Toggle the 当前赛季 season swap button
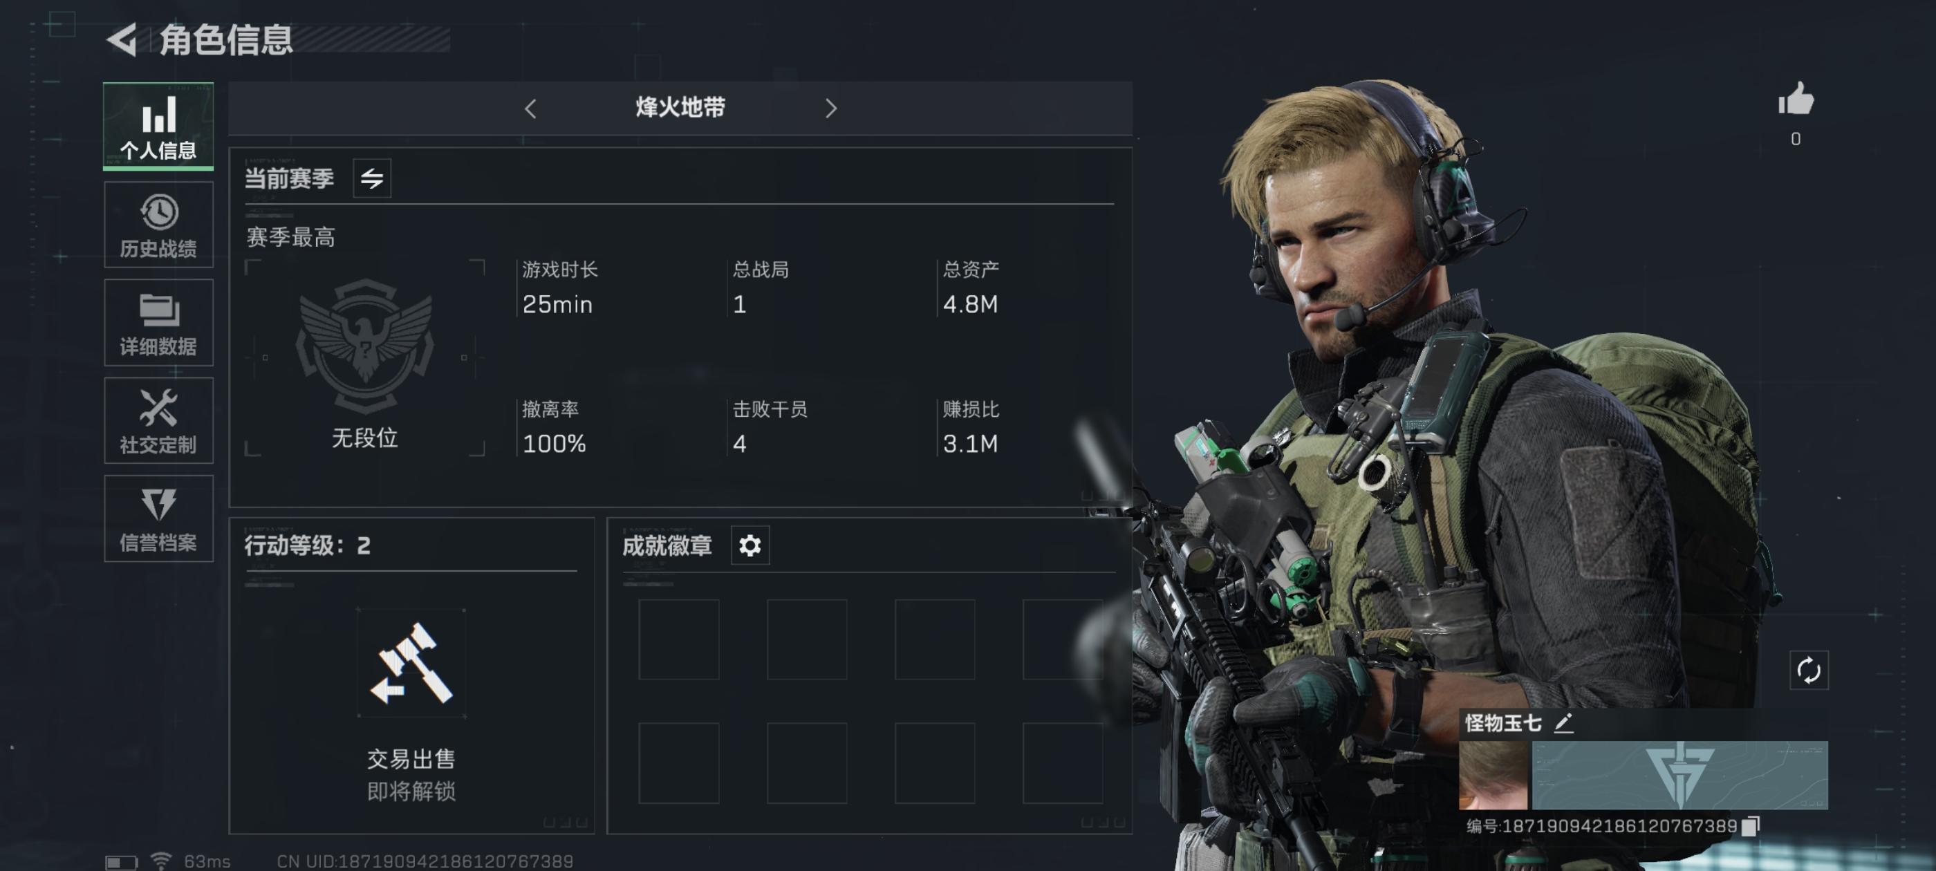1936x871 pixels. click(x=372, y=178)
